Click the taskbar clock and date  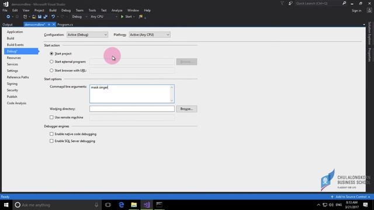click(352, 205)
